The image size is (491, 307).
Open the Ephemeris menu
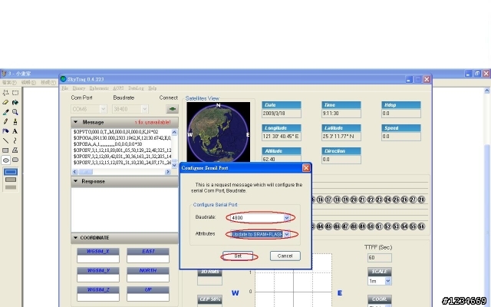(99, 88)
